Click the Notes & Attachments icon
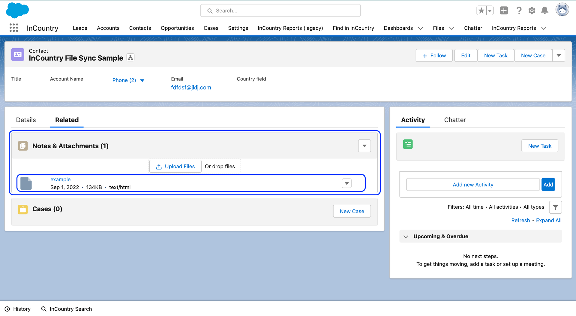The height and width of the screenshot is (316, 576). (x=23, y=146)
